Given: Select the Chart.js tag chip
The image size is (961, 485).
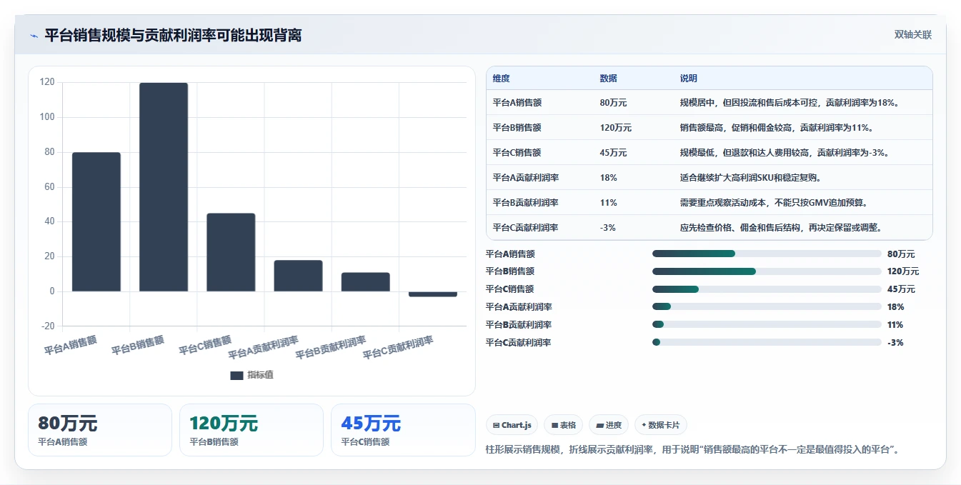Looking at the screenshot, I should coord(512,425).
